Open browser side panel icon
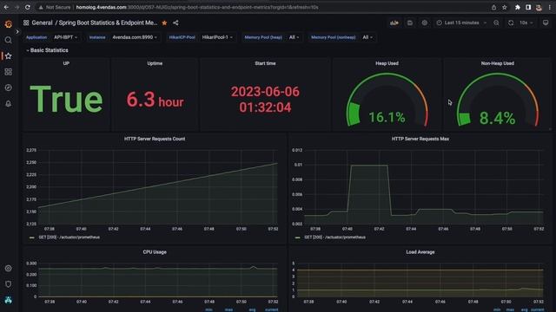Screen dimensions: 556x312 click(528, 7)
